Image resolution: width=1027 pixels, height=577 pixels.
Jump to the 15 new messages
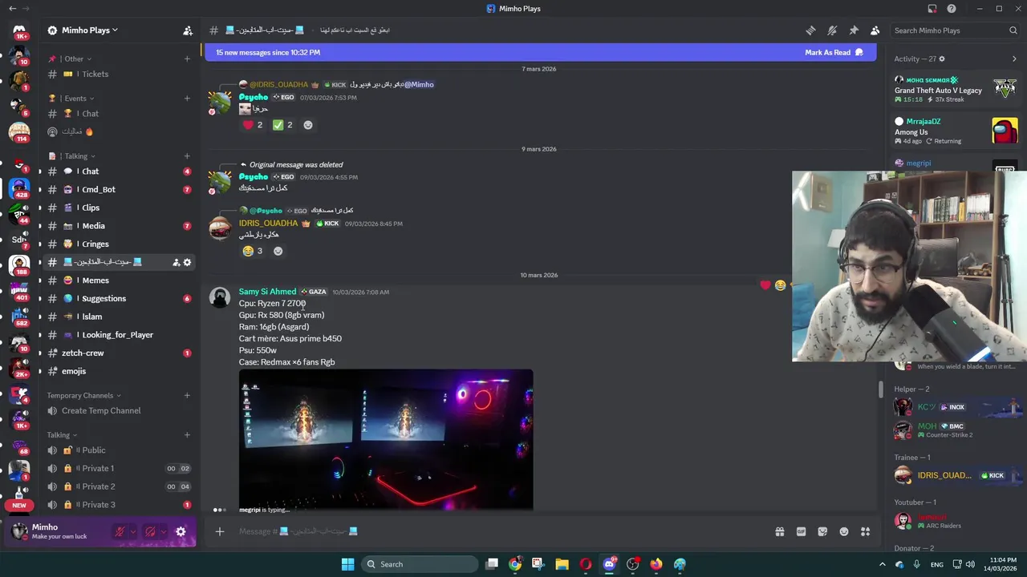click(268, 53)
